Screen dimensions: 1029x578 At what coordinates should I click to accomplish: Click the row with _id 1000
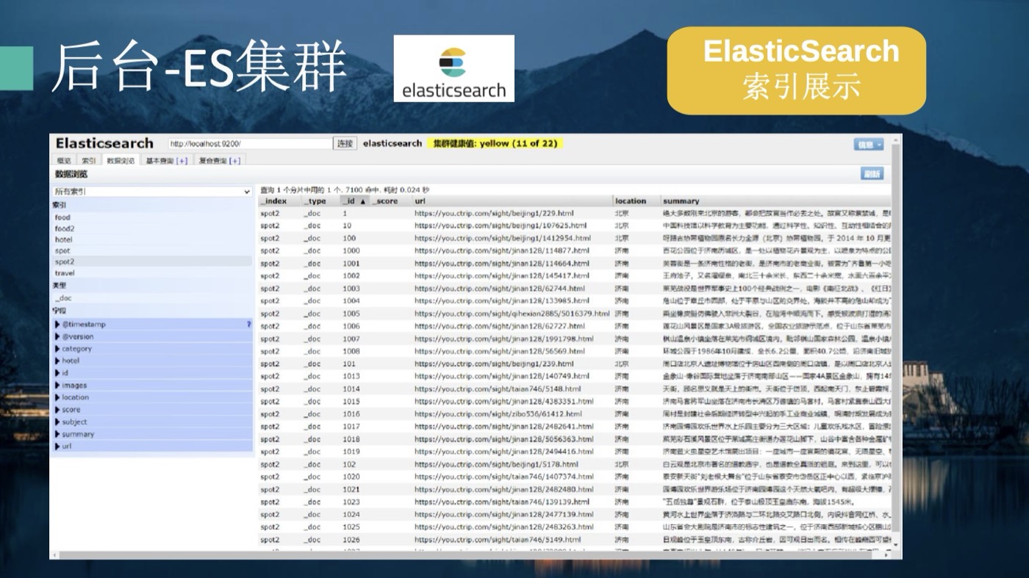point(574,250)
